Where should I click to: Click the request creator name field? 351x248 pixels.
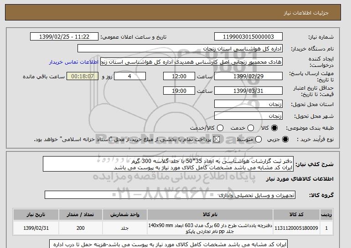[191, 62]
